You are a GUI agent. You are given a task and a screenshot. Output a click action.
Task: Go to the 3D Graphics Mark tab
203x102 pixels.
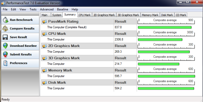coord(128,15)
